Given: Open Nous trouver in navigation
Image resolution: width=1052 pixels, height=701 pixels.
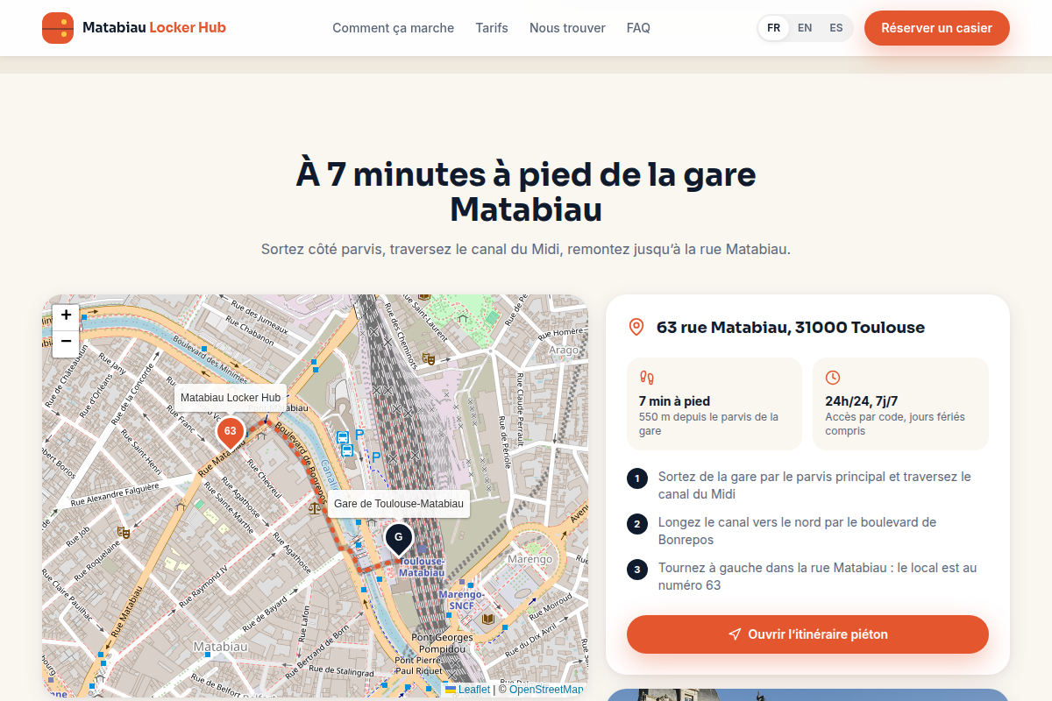Looking at the screenshot, I should click(x=567, y=28).
